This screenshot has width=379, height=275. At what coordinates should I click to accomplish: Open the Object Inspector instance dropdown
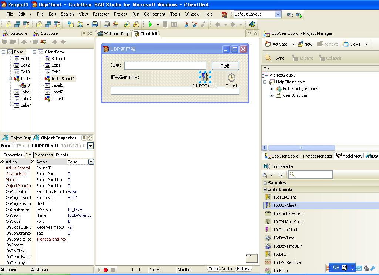point(90,146)
